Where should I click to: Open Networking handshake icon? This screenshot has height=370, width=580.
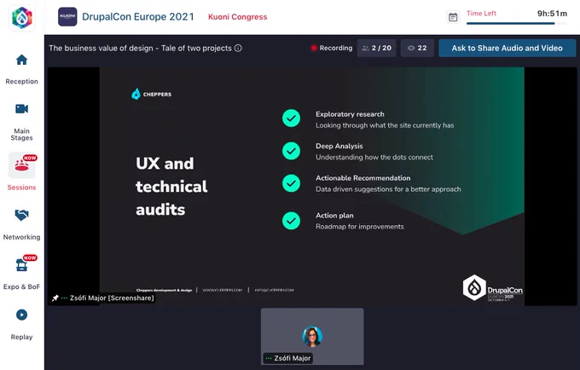pos(22,215)
